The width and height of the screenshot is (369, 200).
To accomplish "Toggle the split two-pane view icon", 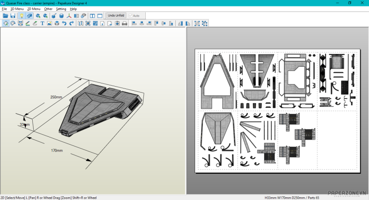I will (92, 16).
